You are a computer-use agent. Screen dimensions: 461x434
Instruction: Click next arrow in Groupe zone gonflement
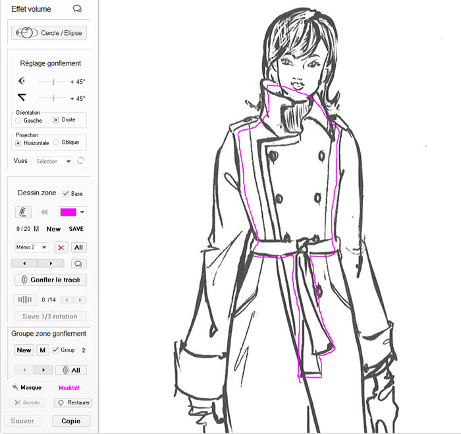pos(43,370)
